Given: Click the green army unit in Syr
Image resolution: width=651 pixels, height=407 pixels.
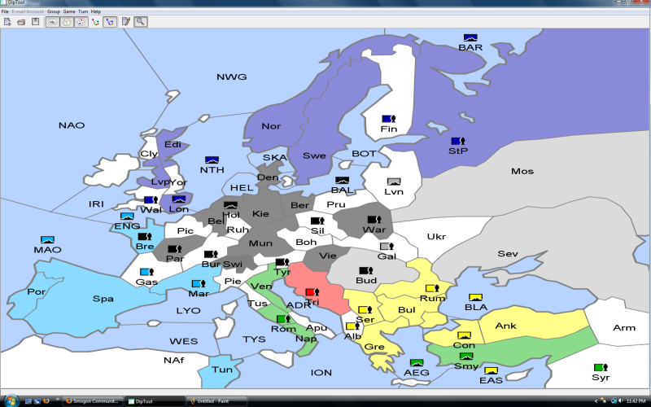Looking at the screenshot, I should click(x=600, y=368).
